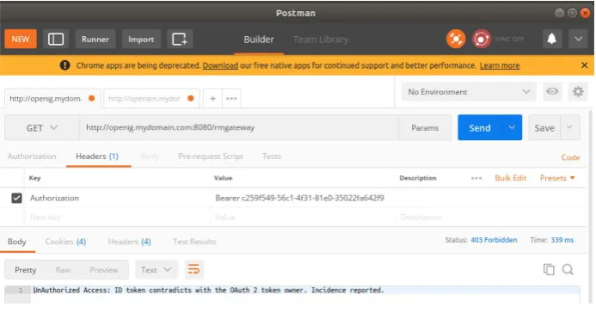596x313 pixels.
Task: Toggle the sidebar layout icon
Action: point(56,40)
